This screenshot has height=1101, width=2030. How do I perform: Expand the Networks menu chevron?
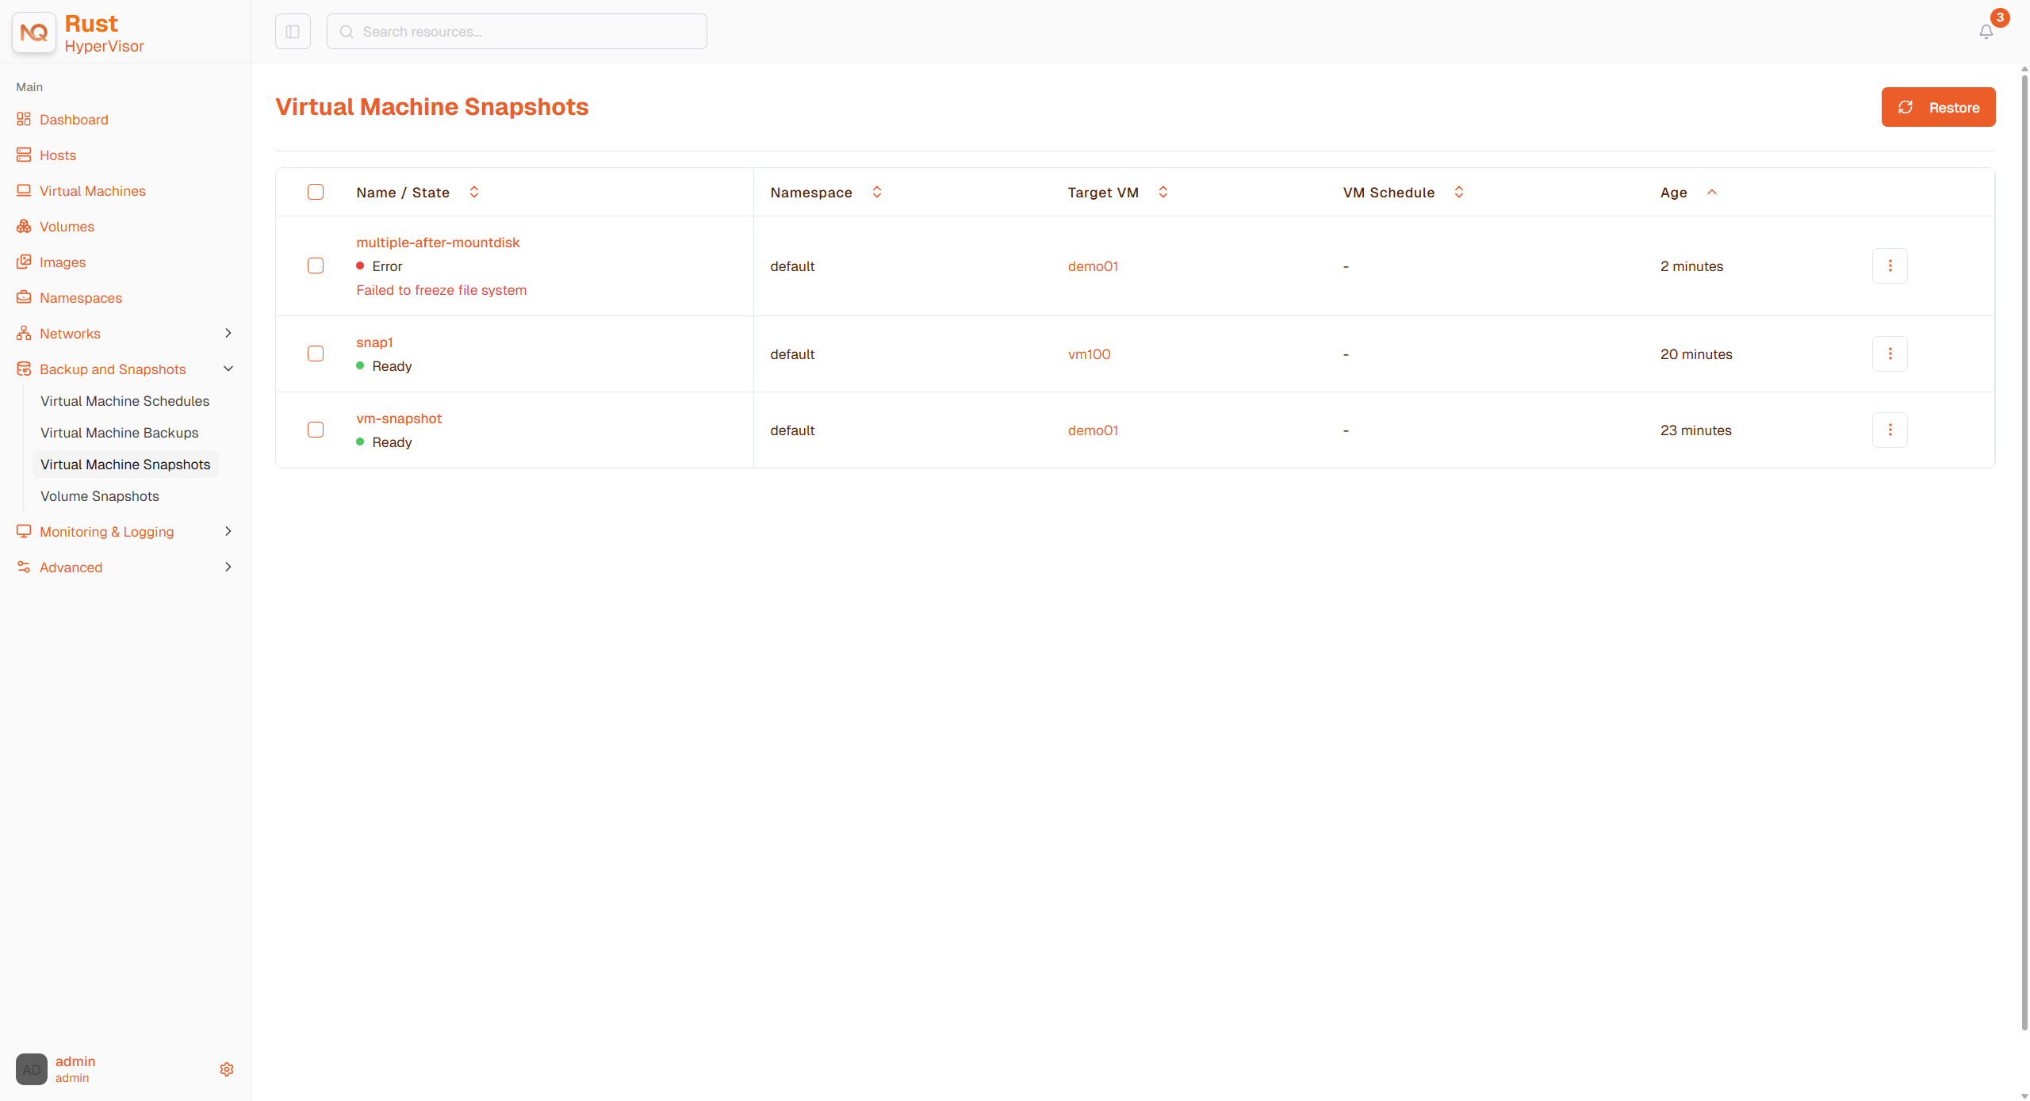[228, 333]
